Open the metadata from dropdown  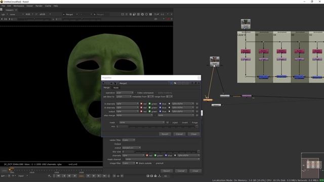coord(150,97)
